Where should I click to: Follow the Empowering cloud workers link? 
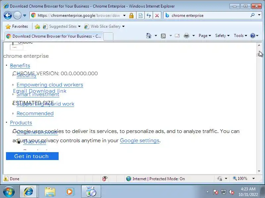point(50,85)
